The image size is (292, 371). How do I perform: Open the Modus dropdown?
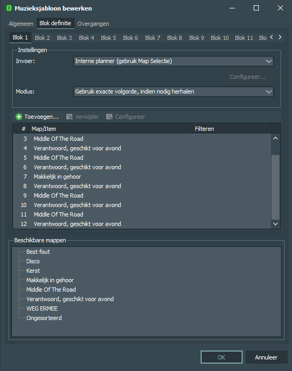[x=173, y=91]
